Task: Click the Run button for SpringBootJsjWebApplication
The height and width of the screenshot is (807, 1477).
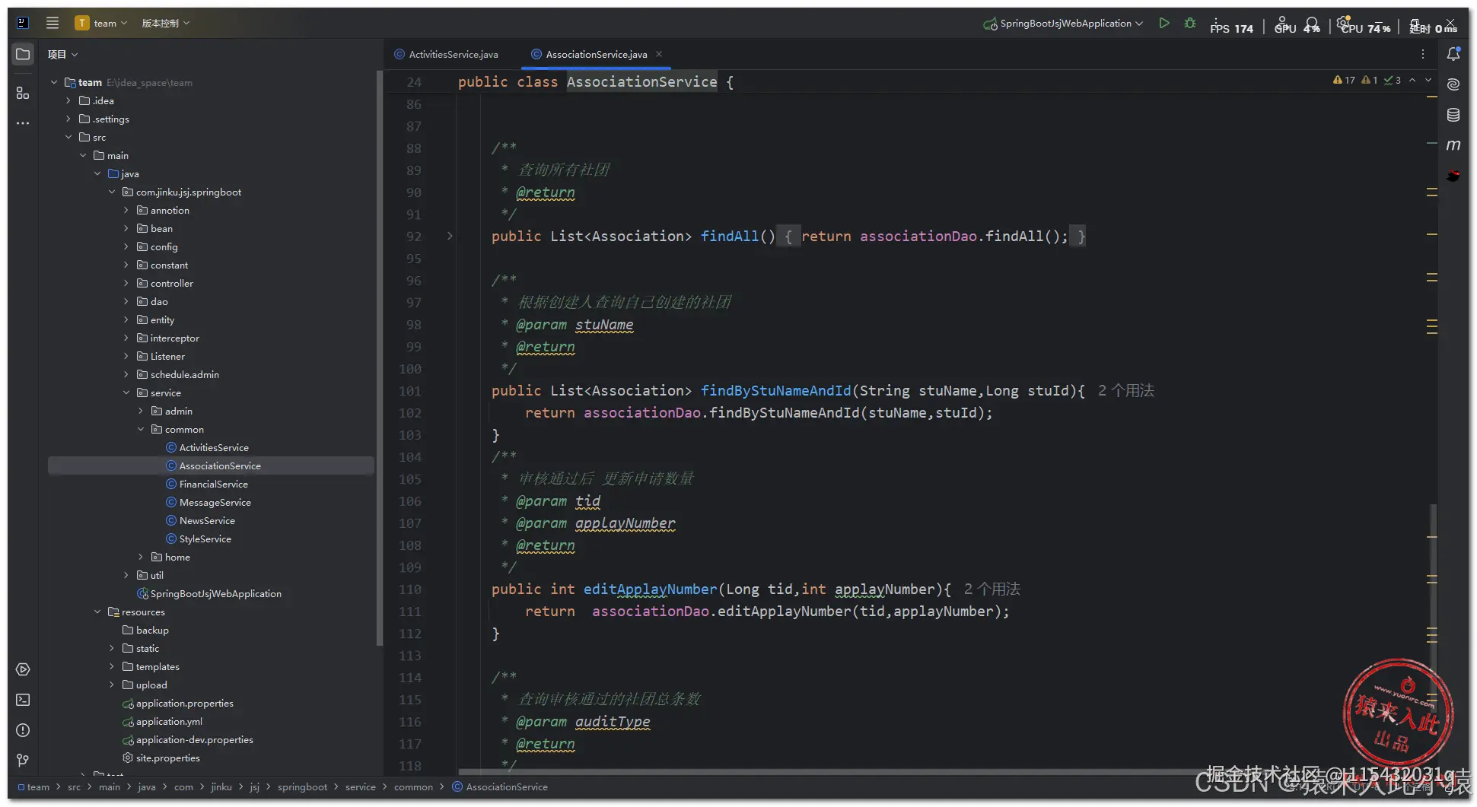Action: [x=1163, y=23]
